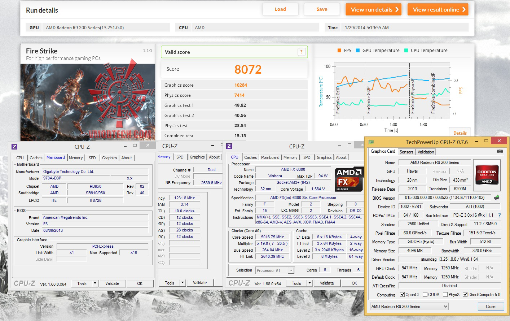
Task: Select CPU tab in Mainboard CPU-Z window
Action: pyautogui.click(x=20, y=158)
